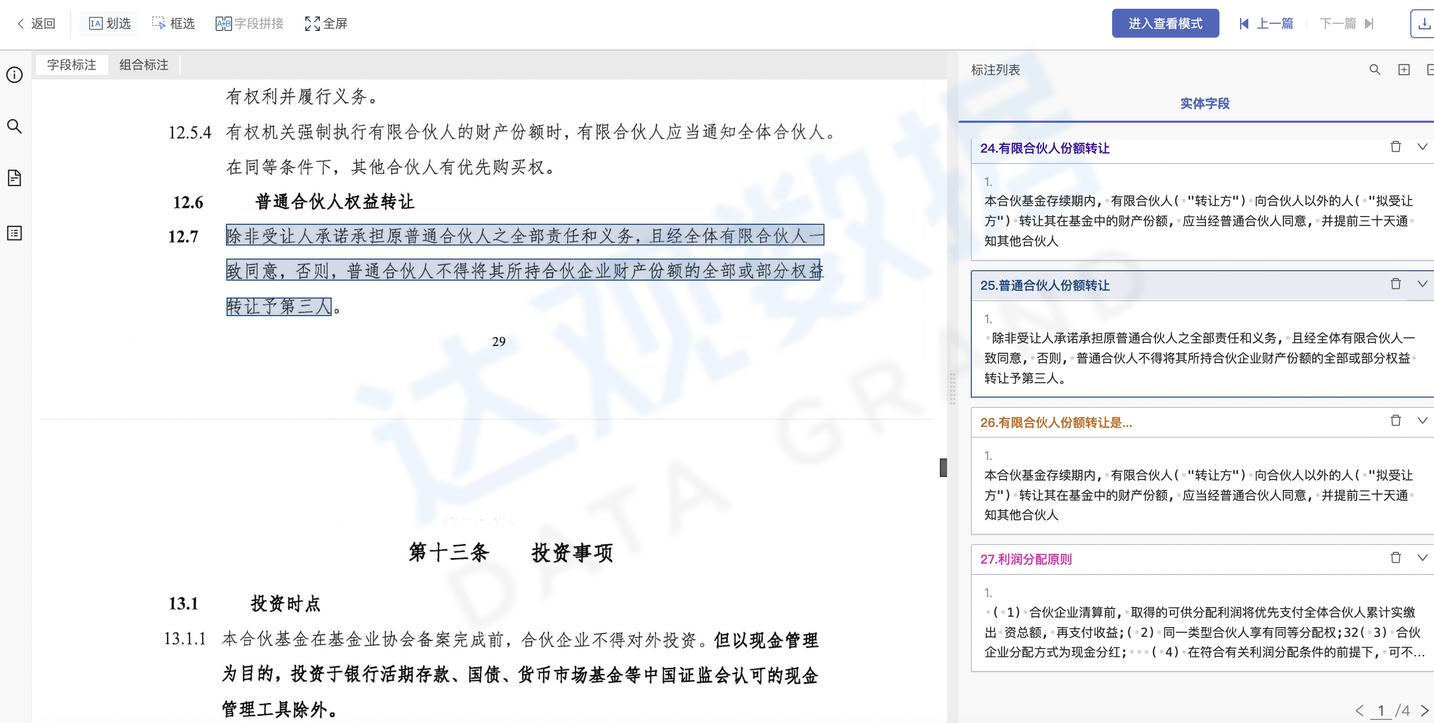Go to previous annotation list page
This screenshot has height=723, width=1434.
coord(1359,711)
